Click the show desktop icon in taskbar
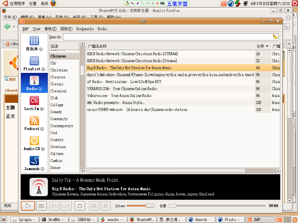 (4, 220)
